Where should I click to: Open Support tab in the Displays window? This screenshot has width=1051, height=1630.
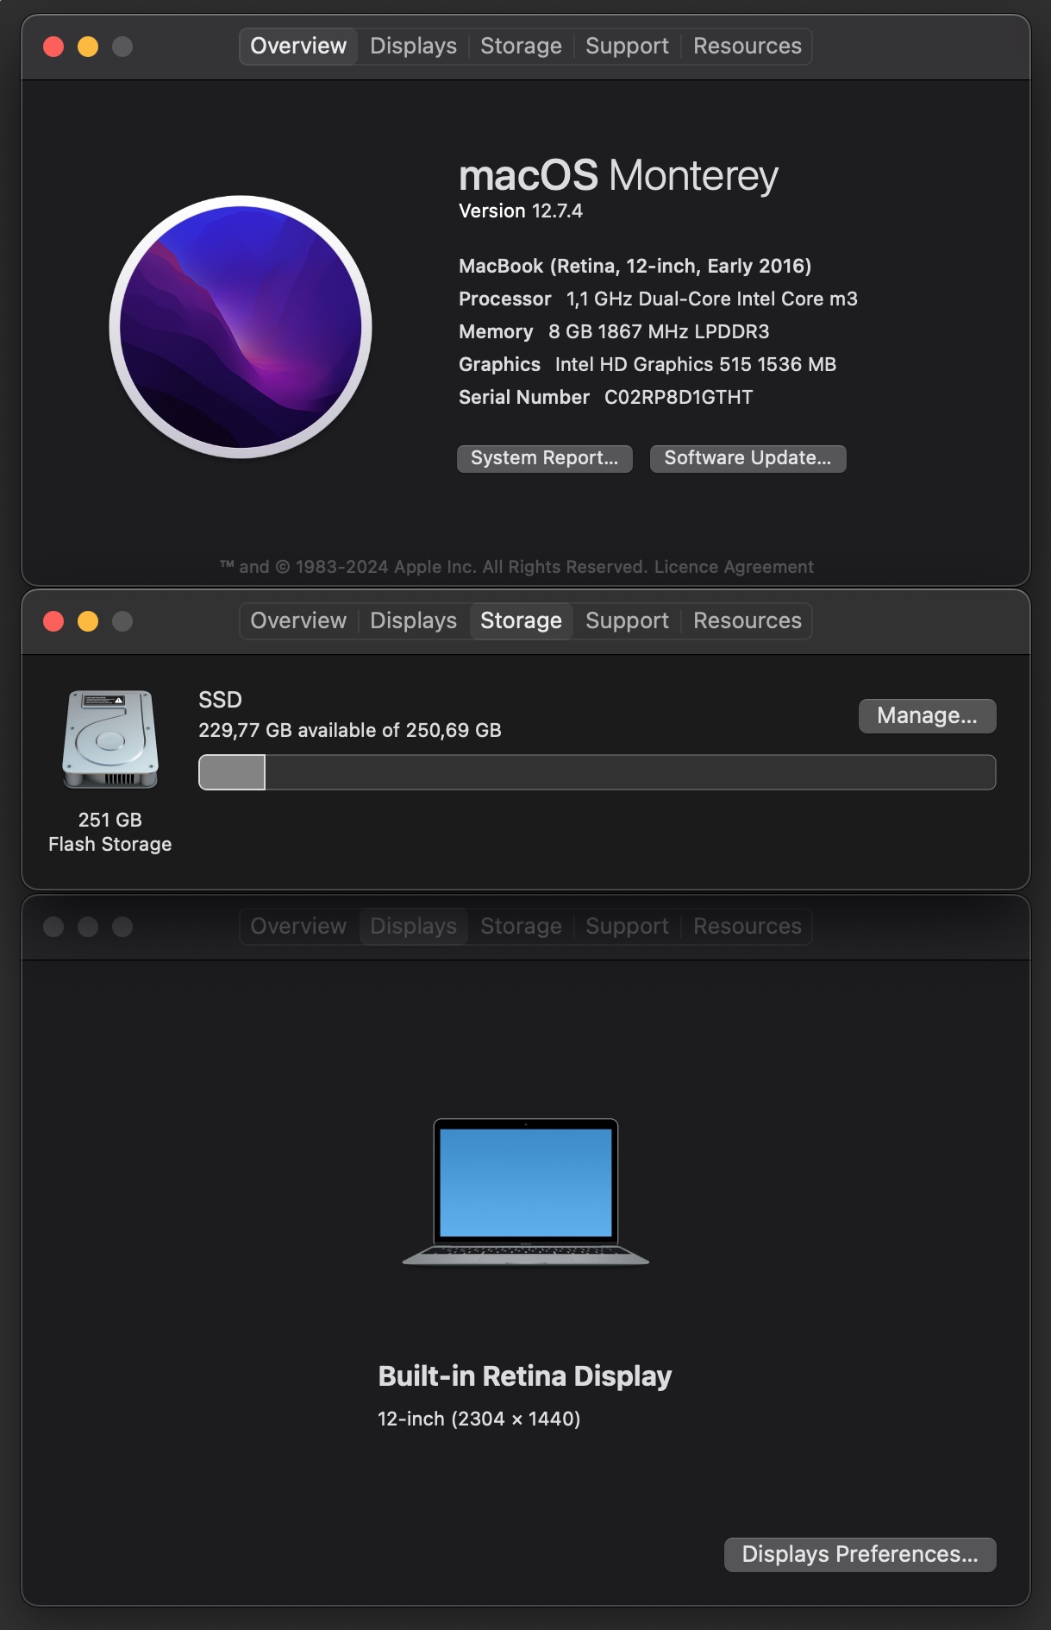627,926
